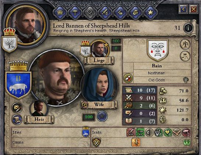The width and height of the screenshot is (201, 155).
Task: Open the info button beside age 31
Action: [188, 28]
